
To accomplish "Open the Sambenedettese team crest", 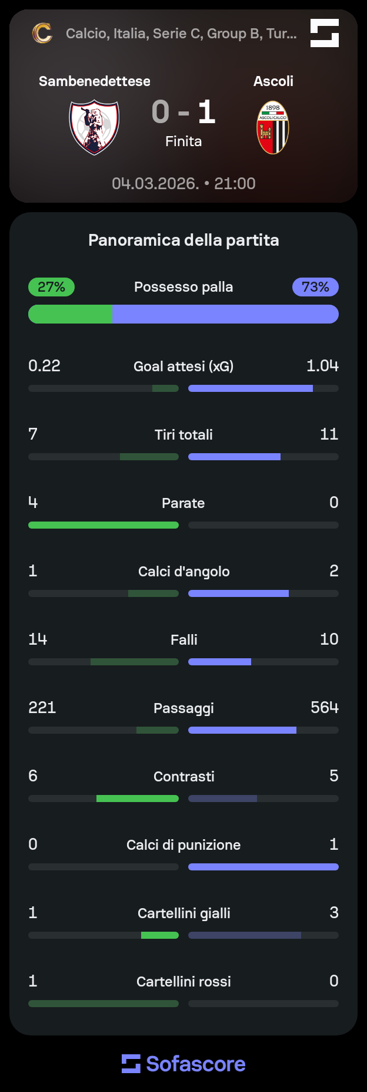I will tap(94, 127).
